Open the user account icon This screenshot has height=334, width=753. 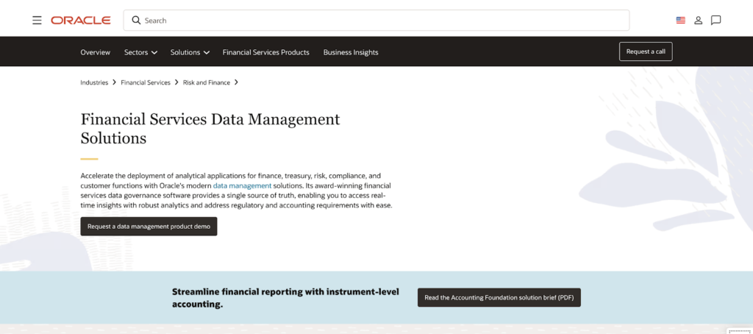pyautogui.click(x=699, y=20)
